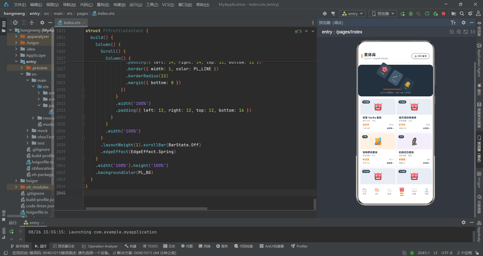Open the editor tabs three-dot menu

[313, 23]
